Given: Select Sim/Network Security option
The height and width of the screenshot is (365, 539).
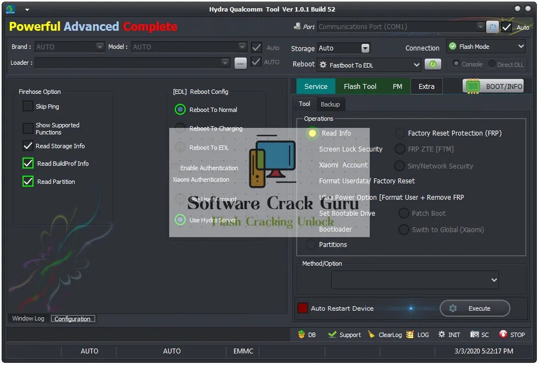Looking at the screenshot, I should pyautogui.click(x=399, y=166).
